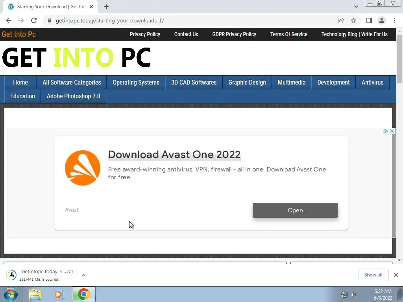Select the Starting Your Download tab
This screenshot has height=302, width=403.
(50, 7)
